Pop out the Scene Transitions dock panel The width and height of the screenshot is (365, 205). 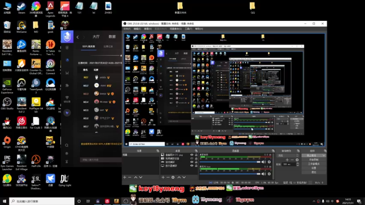(298, 151)
